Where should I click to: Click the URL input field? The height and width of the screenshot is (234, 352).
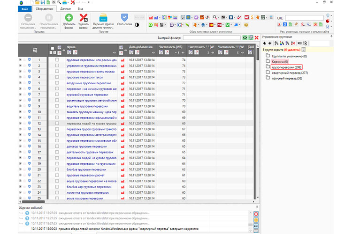pos(304,18)
